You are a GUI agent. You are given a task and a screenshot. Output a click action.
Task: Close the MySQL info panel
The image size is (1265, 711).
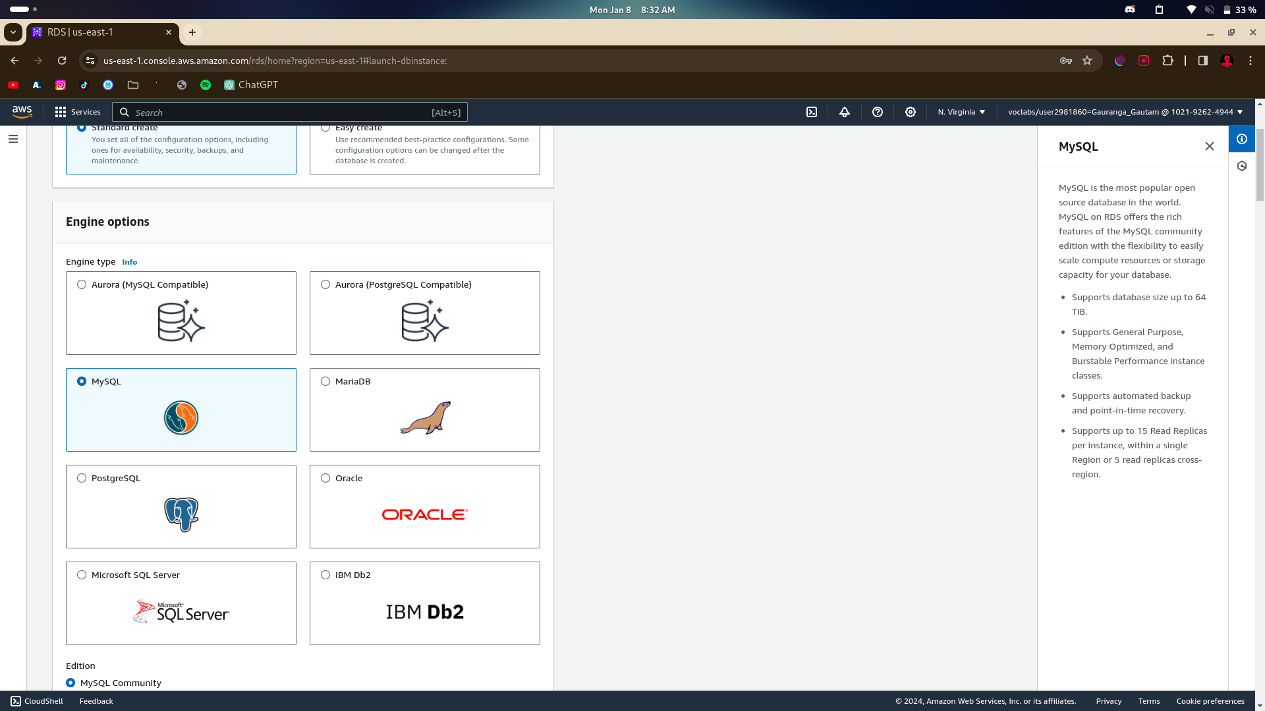[1210, 146]
